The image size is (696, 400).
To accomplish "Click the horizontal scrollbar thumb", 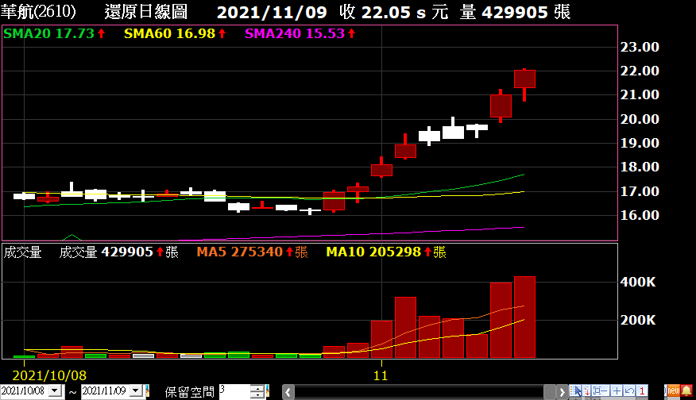I will pyautogui.click(x=550, y=392).
